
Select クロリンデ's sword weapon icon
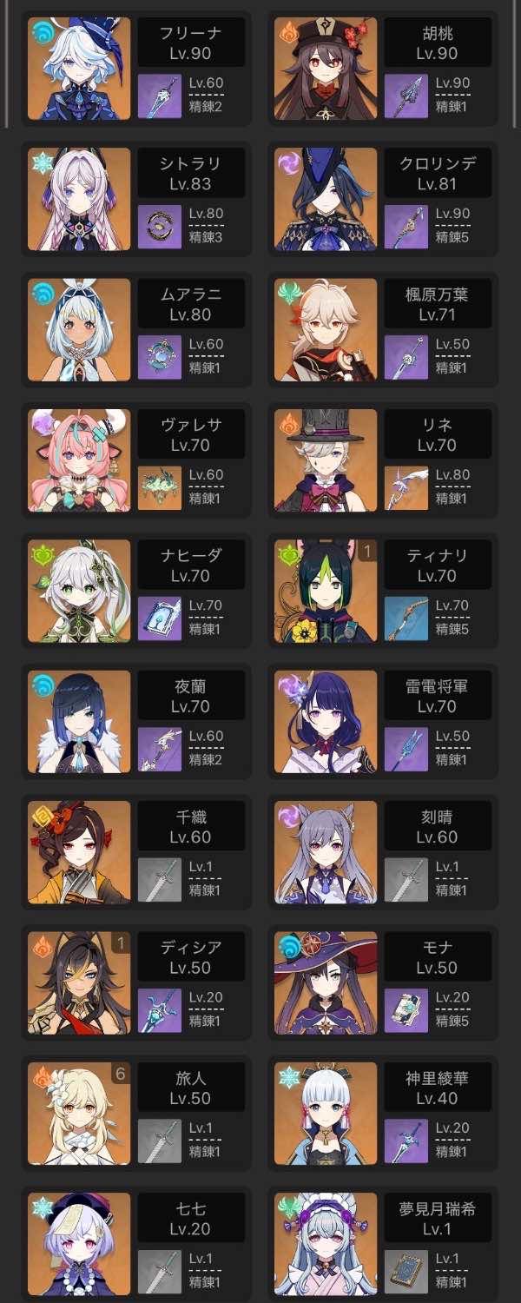[x=406, y=228]
